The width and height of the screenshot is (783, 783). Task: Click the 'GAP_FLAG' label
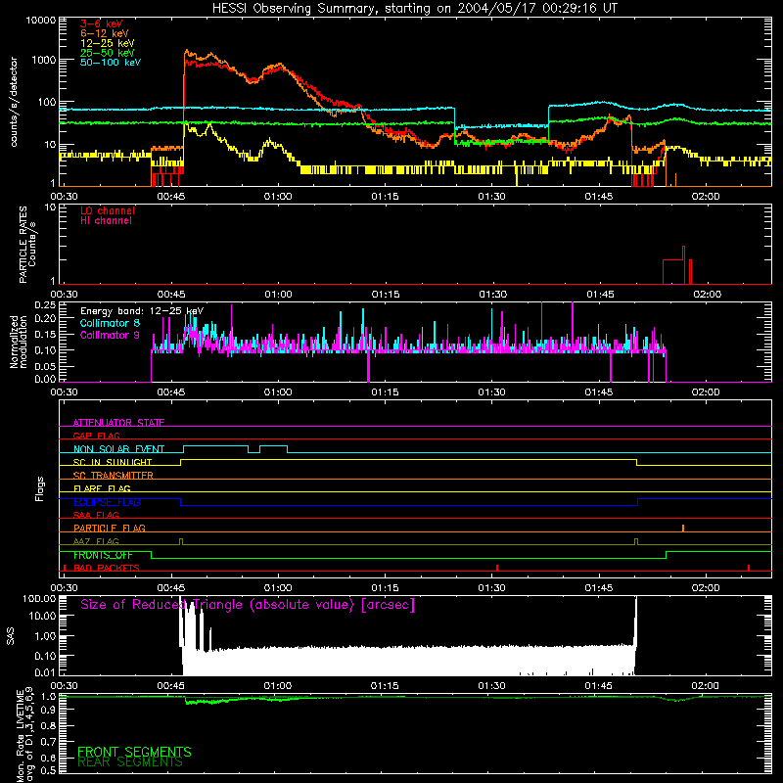(x=96, y=436)
